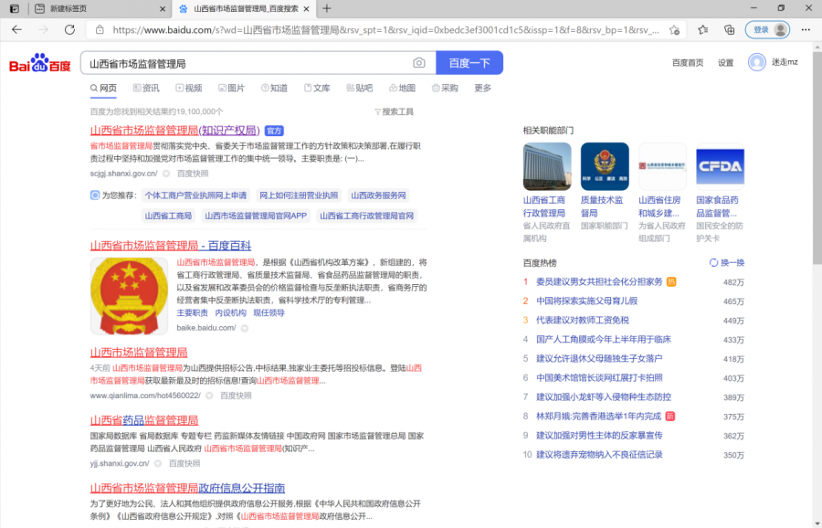
Task: Open 山西省市场监督管理局 - 百度百科 result
Action: 171,246
